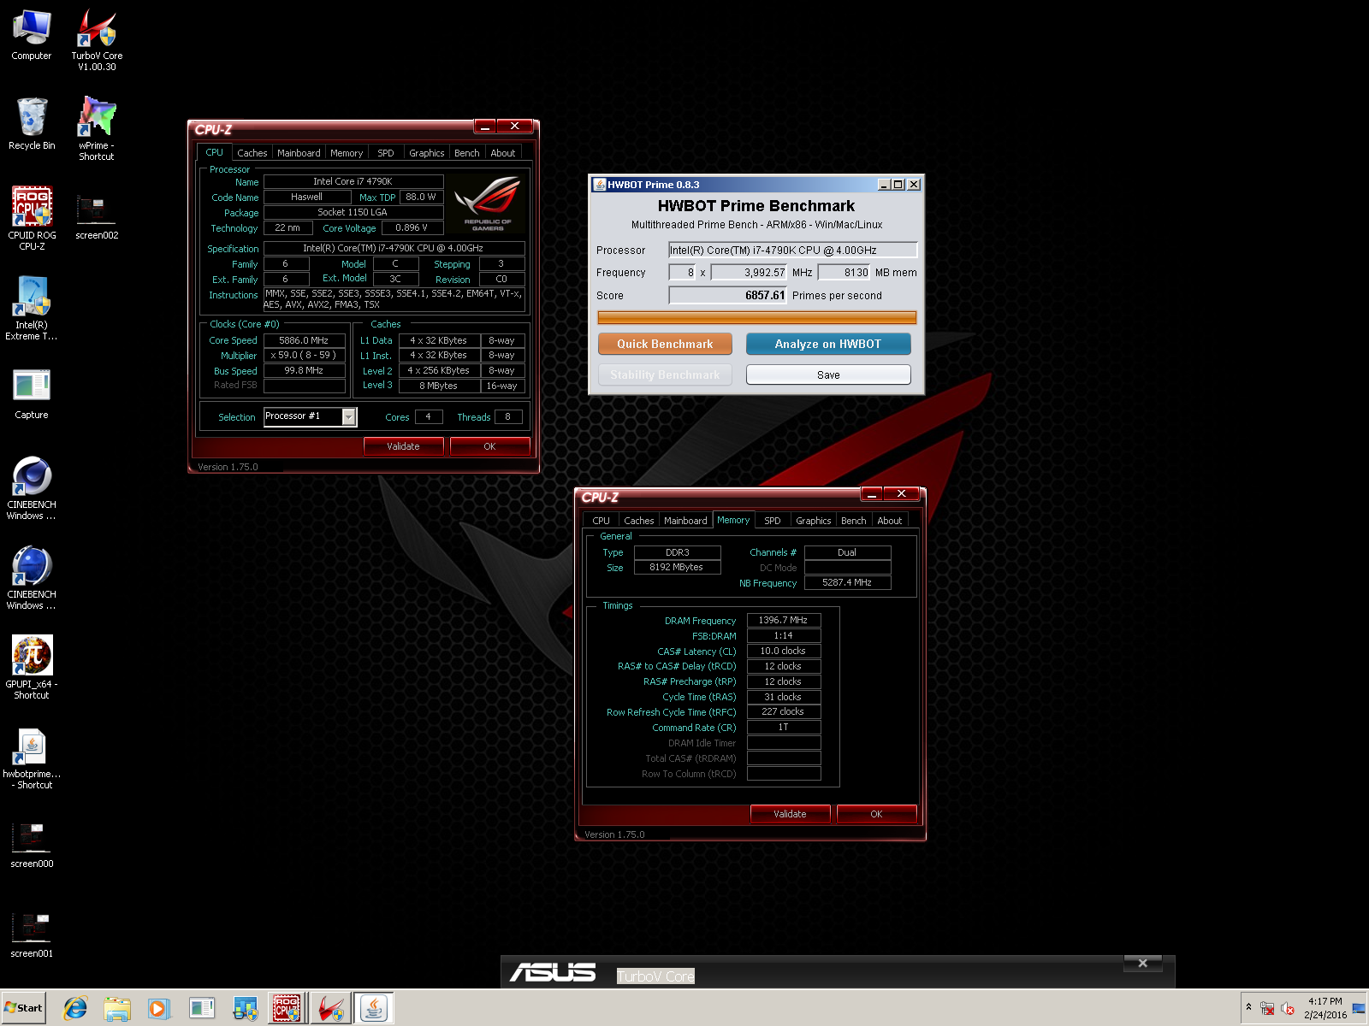Image resolution: width=1369 pixels, height=1026 pixels.
Task: Select the Capture desktop icon
Action: click(x=32, y=394)
